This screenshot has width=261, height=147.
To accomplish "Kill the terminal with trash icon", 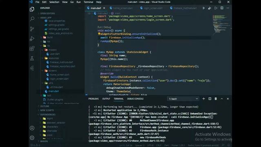I will click(216, 99).
